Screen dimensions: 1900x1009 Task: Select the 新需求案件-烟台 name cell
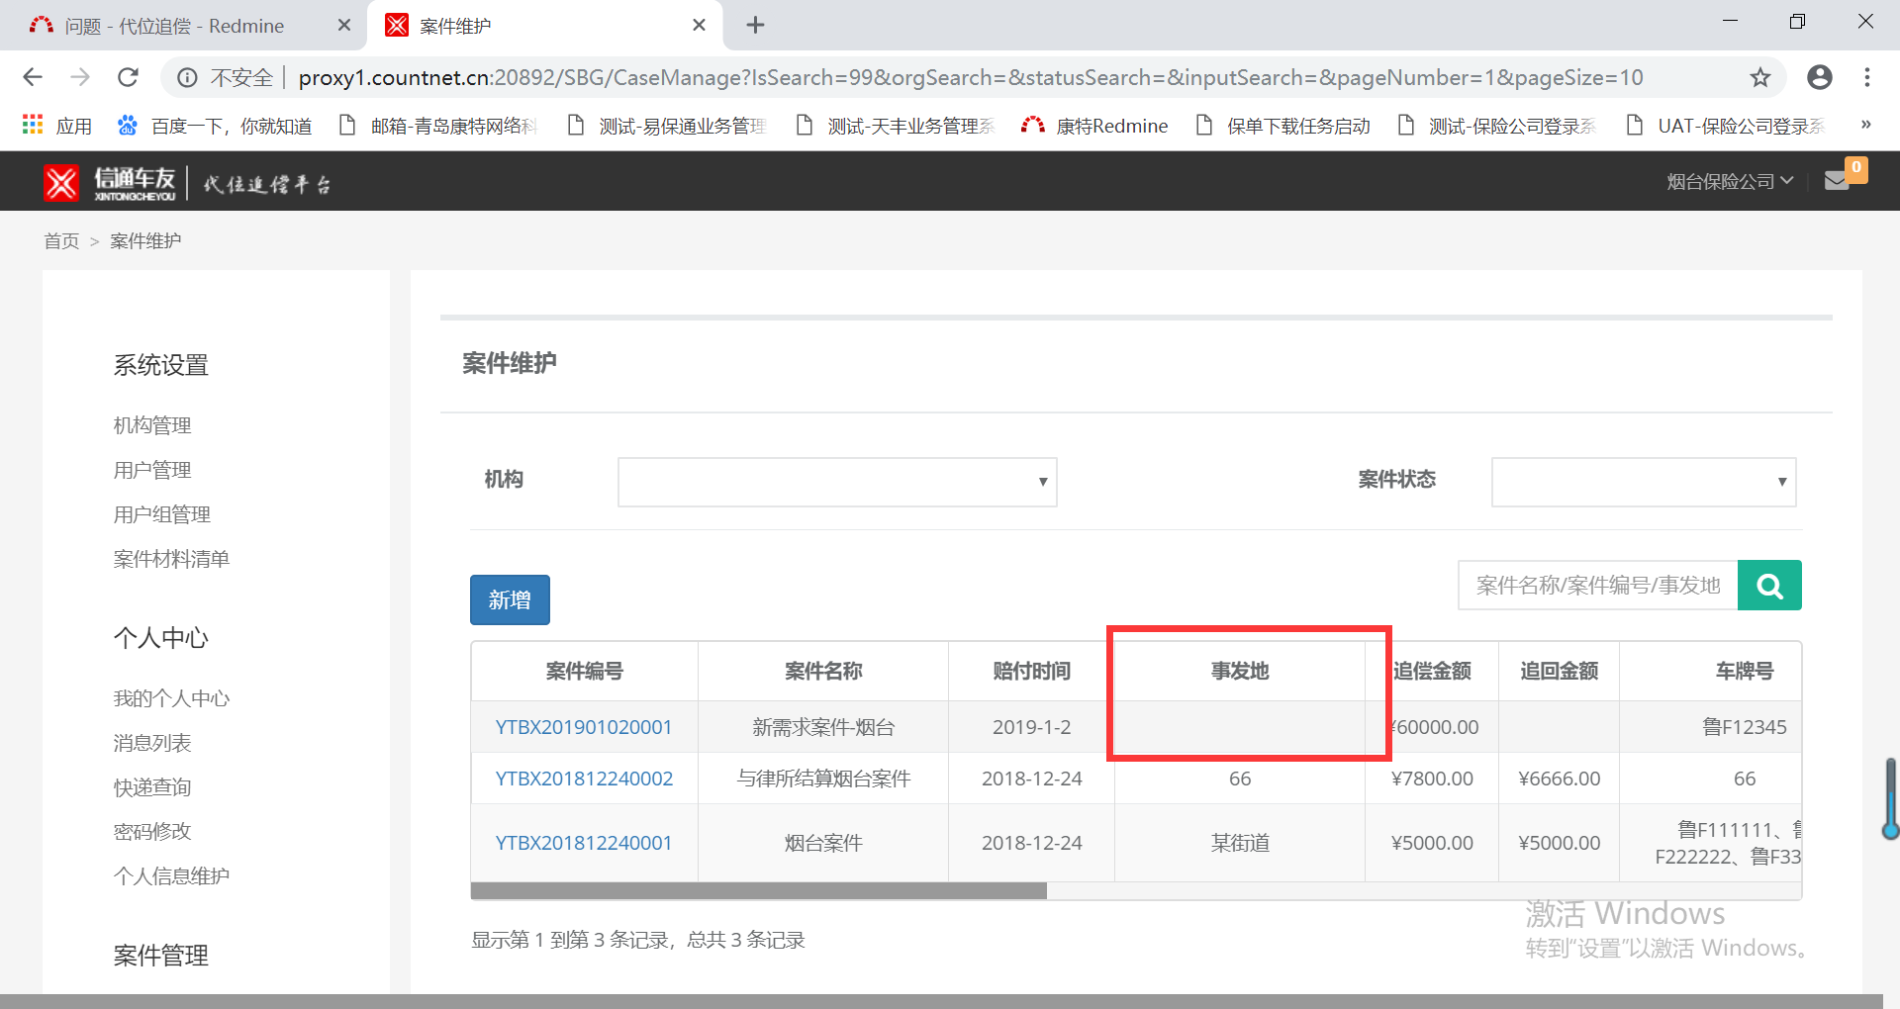pos(823,727)
